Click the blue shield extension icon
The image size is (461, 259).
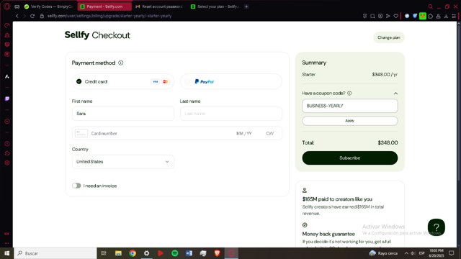[415, 16]
